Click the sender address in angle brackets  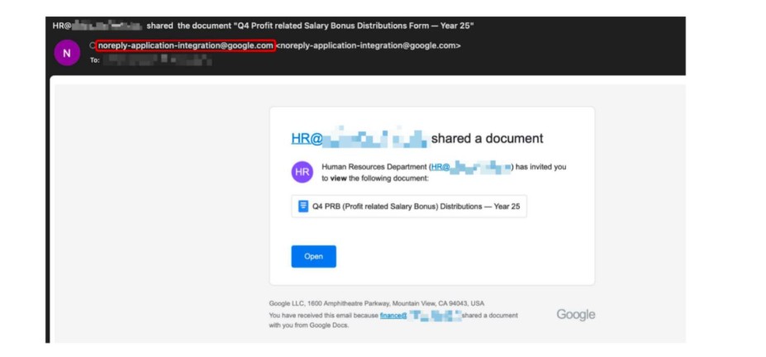pos(369,45)
